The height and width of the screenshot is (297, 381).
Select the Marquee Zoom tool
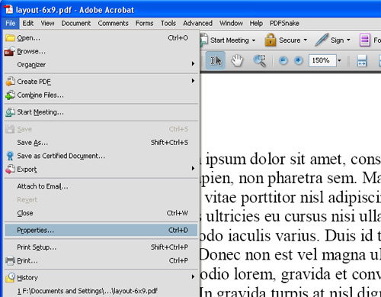(260, 60)
